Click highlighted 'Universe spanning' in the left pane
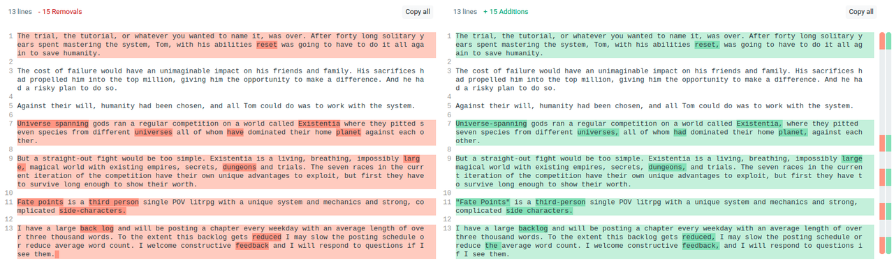 (x=54, y=124)
